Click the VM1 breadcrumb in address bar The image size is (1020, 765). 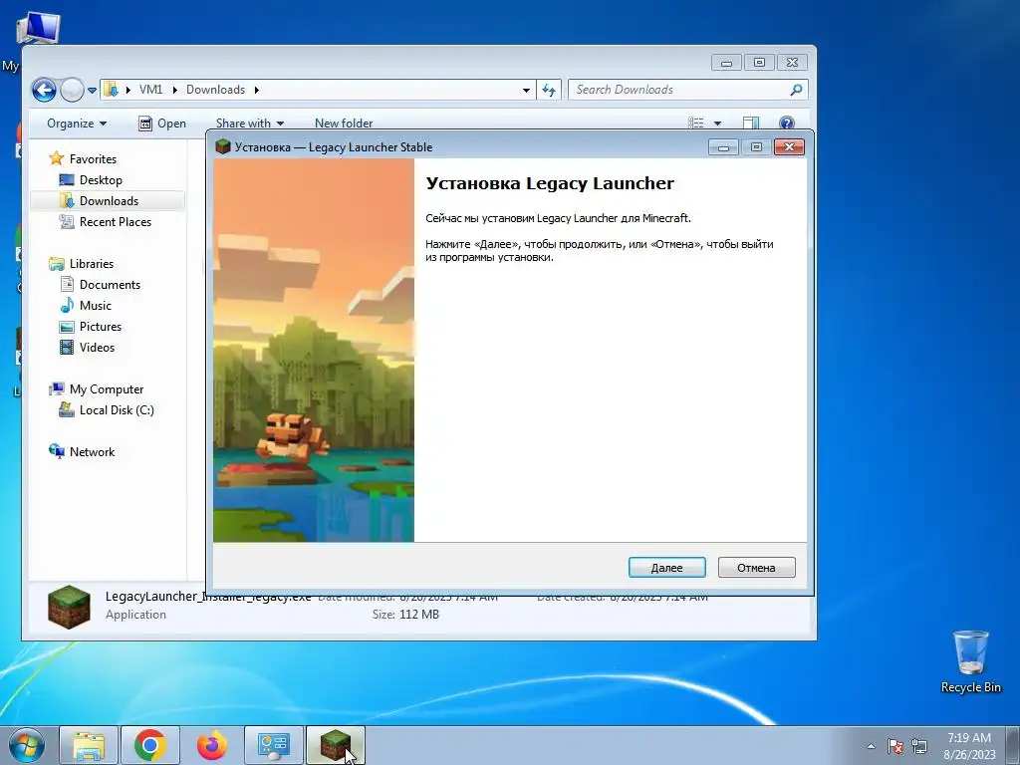pos(151,90)
